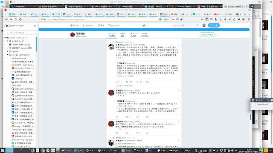The height and width of the screenshot is (153, 273).
Task: Collapse the 'Google Chrome から' folder
Action: pos(8,55)
